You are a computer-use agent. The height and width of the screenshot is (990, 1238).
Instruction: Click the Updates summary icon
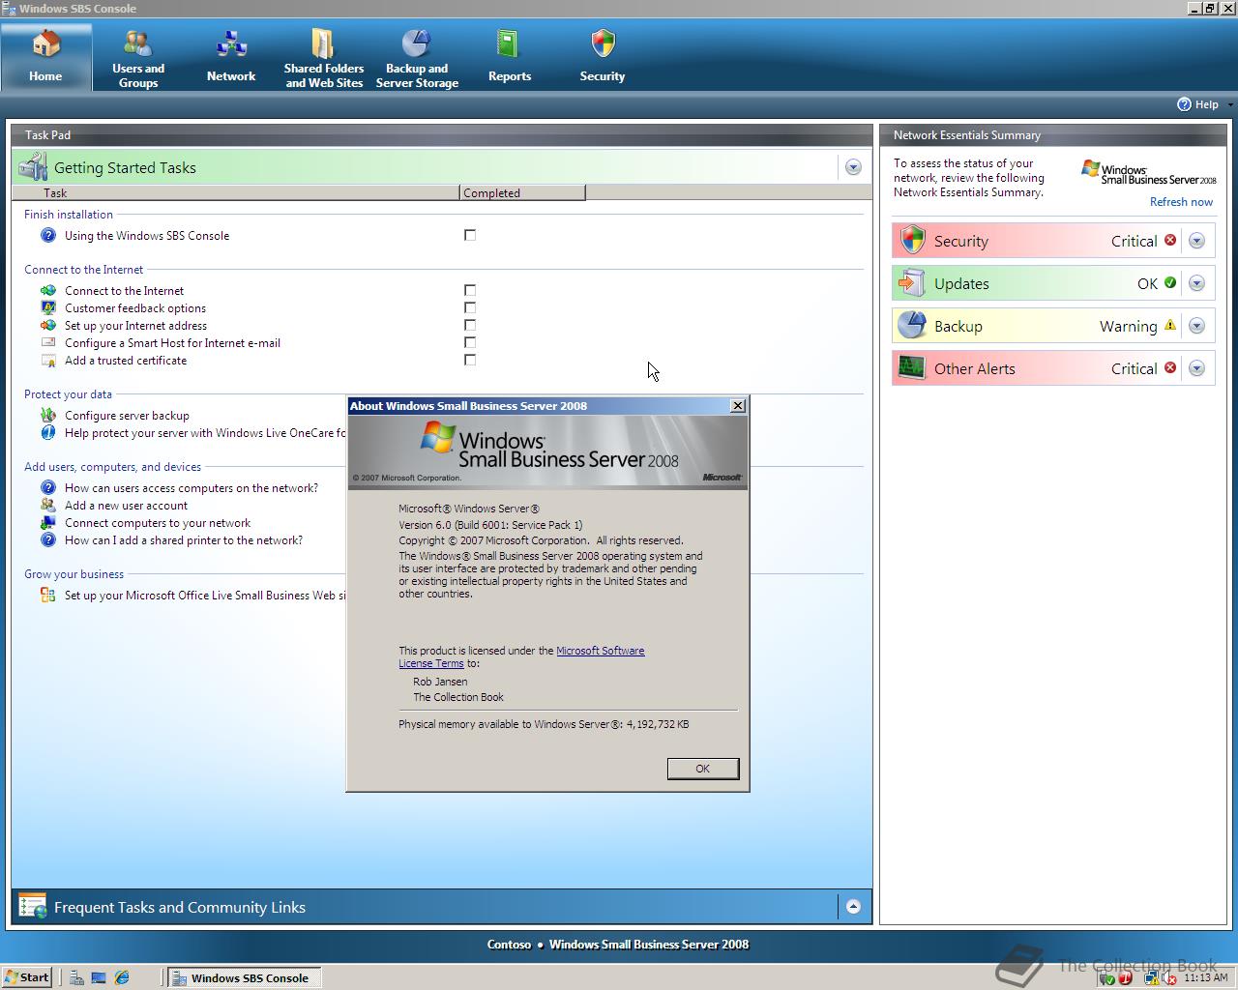(x=912, y=282)
